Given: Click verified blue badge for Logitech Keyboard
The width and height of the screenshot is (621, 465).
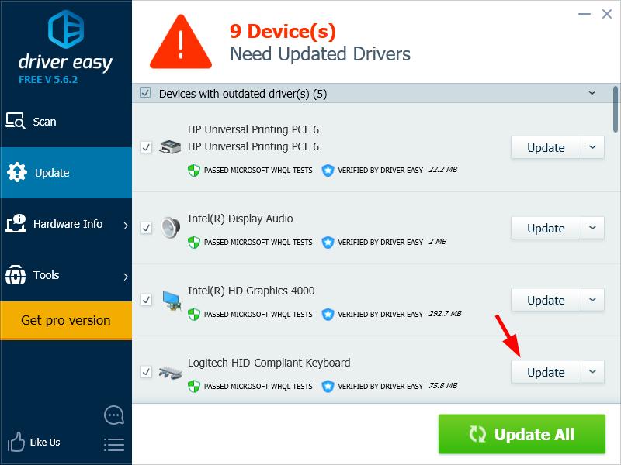Looking at the screenshot, I should (x=328, y=386).
